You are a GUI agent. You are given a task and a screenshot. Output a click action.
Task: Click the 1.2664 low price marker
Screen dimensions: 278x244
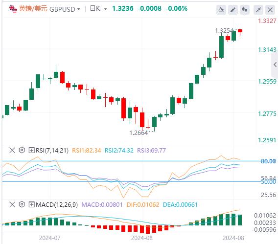click(x=139, y=133)
